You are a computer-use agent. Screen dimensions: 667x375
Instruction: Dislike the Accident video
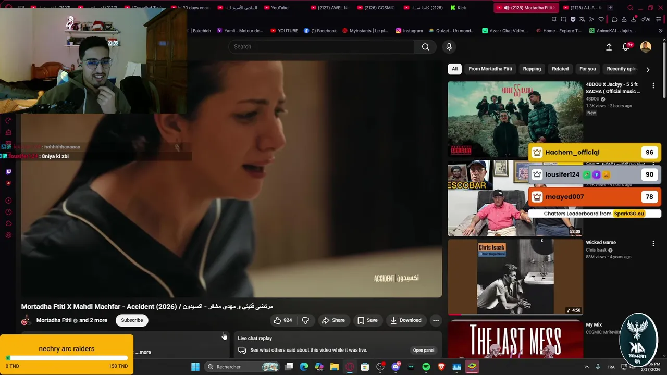coord(305,320)
